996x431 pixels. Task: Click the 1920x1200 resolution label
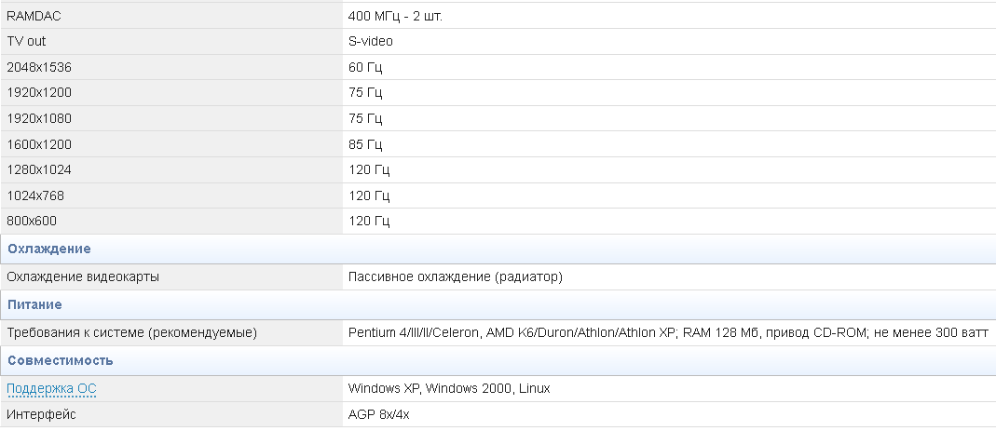(39, 92)
